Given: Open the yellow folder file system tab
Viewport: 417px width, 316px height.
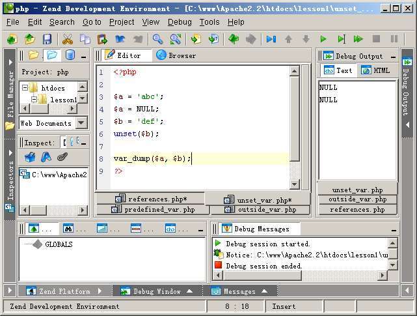Looking at the screenshot, I should (34, 55).
